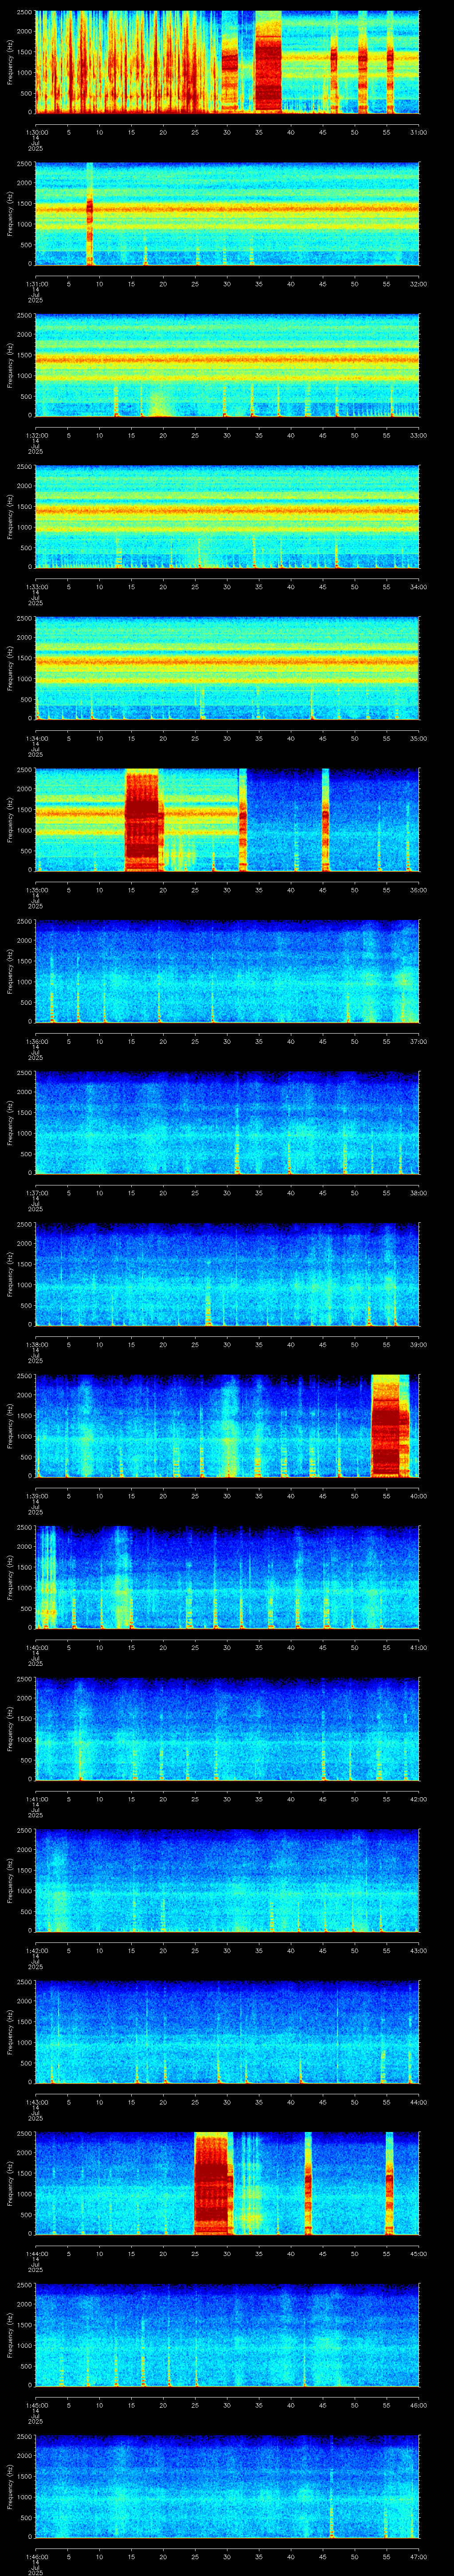The image size is (454, 2576).
Task: Click the '1:42:00' start time label
Action: (36, 1950)
